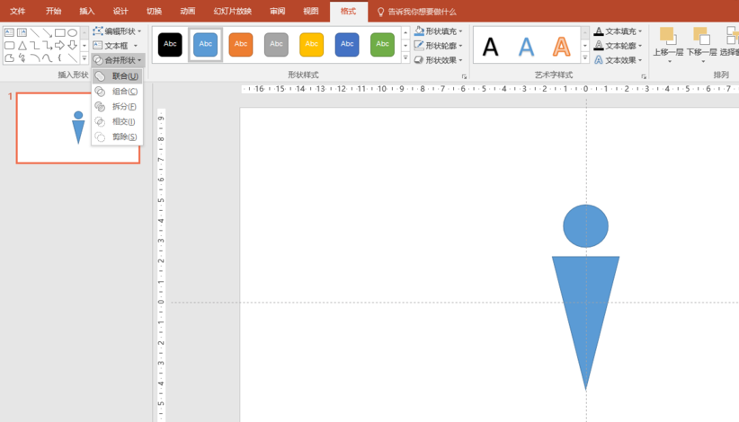
Task: Open 形状效果 shape effects menu
Action: pyautogui.click(x=439, y=60)
